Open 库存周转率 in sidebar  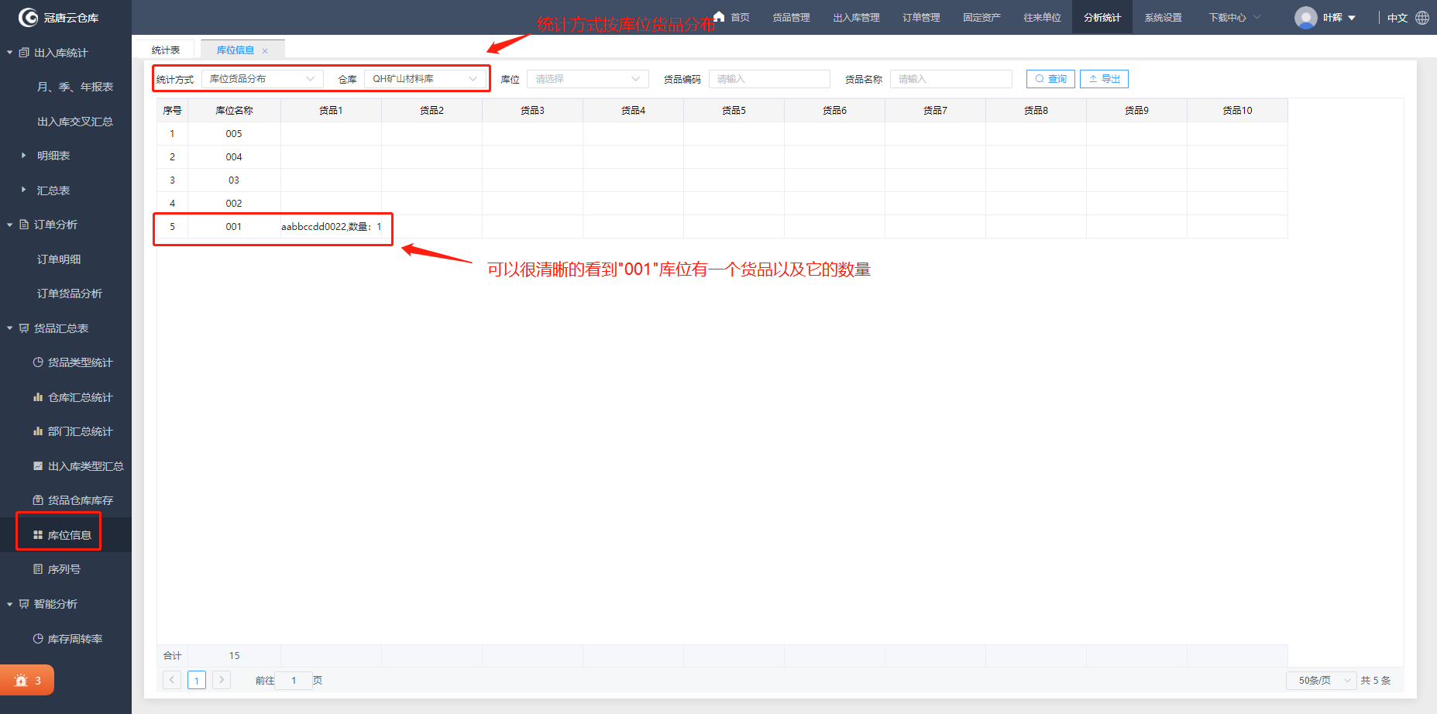(67, 639)
